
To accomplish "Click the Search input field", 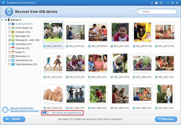I will (158, 11).
